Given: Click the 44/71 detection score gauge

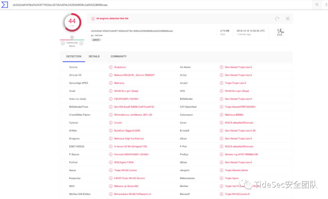Looking at the screenshot, I should coord(72,22).
